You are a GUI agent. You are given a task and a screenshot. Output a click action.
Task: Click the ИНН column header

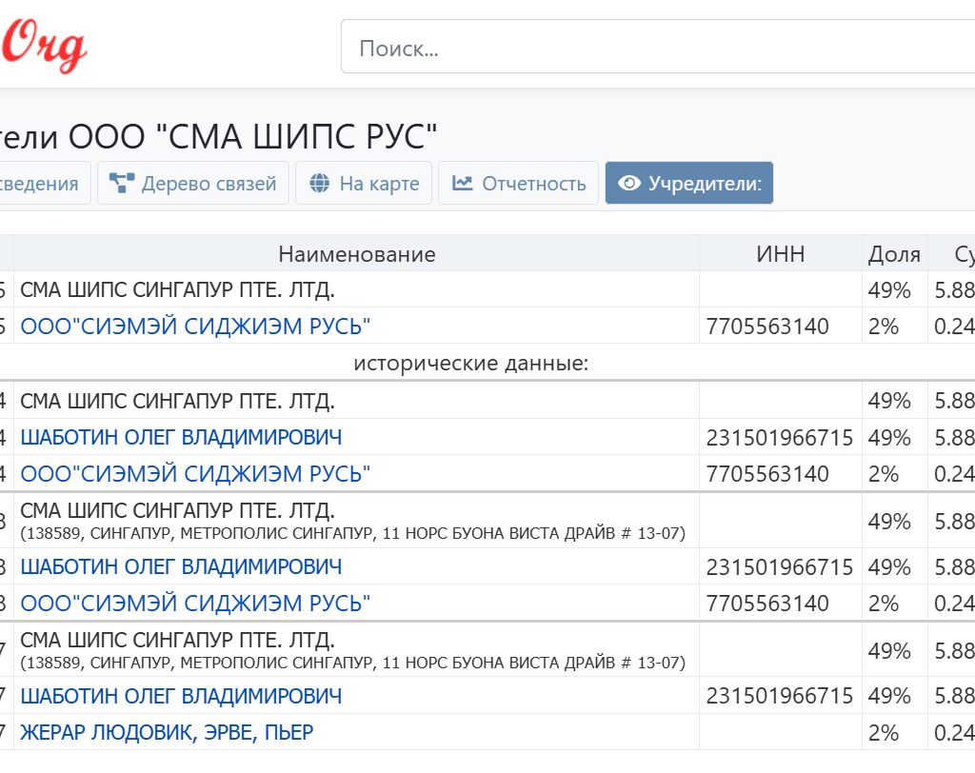[780, 253]
